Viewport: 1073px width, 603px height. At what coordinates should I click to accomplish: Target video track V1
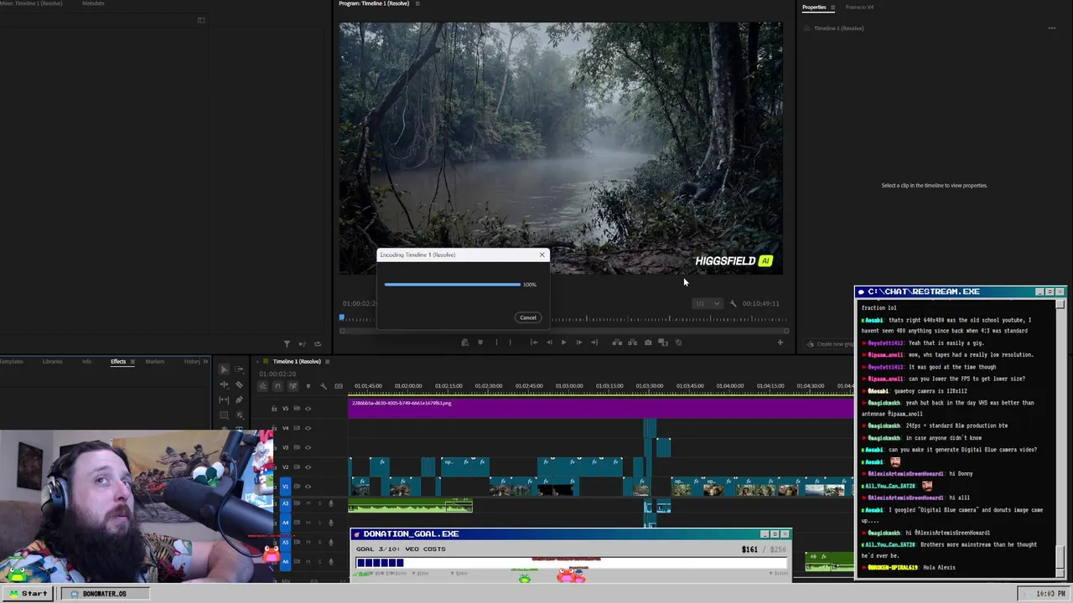[285, 487]
